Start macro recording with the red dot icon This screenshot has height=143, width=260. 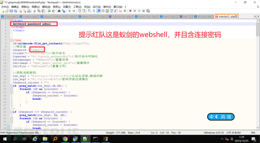130,11
